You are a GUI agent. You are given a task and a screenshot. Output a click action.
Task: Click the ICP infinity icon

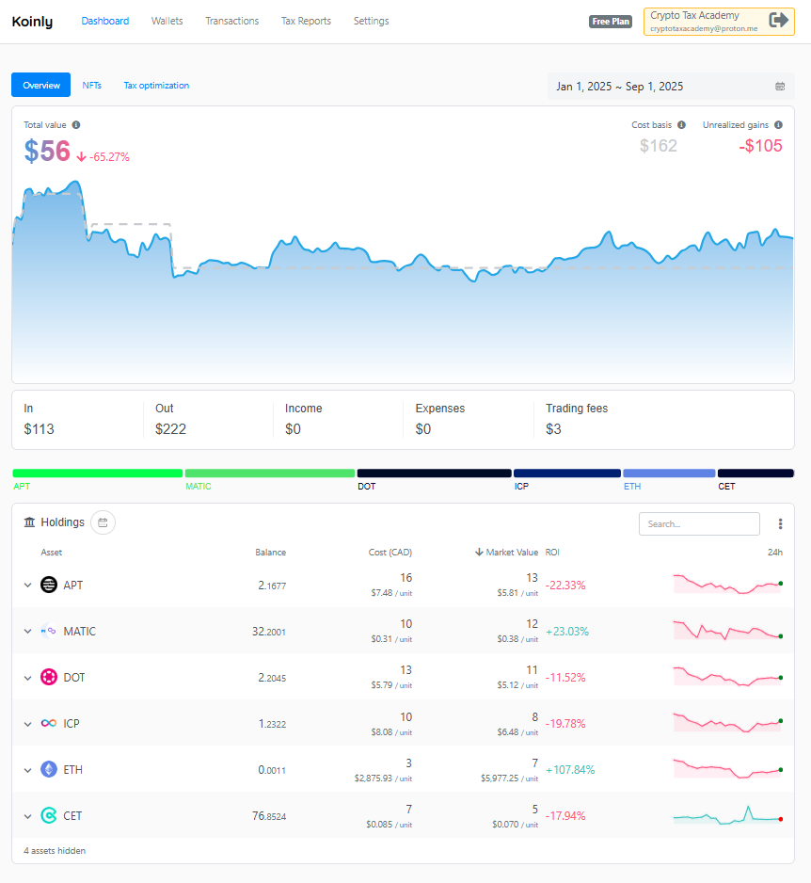[49, 723]
